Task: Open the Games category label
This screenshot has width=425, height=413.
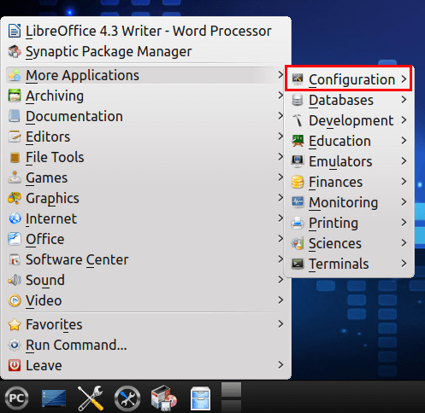Action: [x=47, y=177]
